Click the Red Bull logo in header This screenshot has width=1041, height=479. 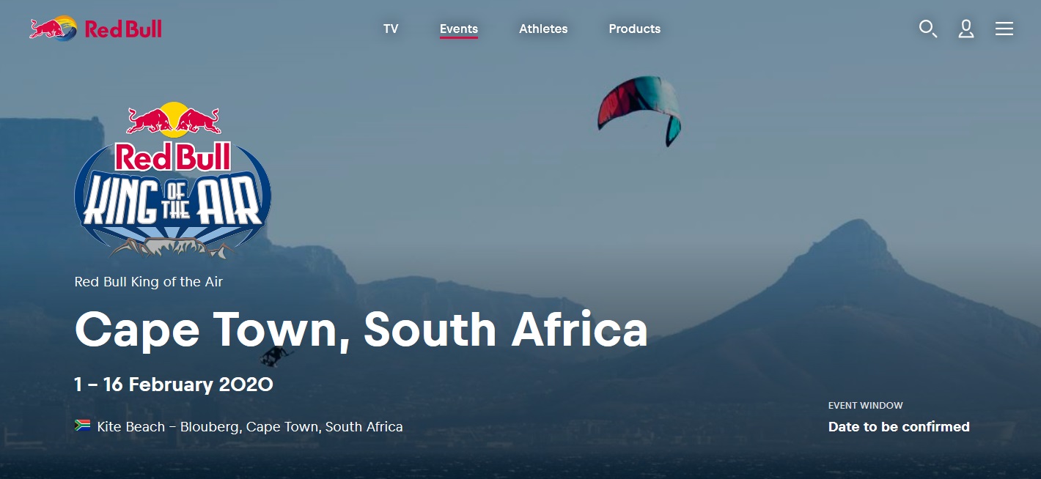95,29
